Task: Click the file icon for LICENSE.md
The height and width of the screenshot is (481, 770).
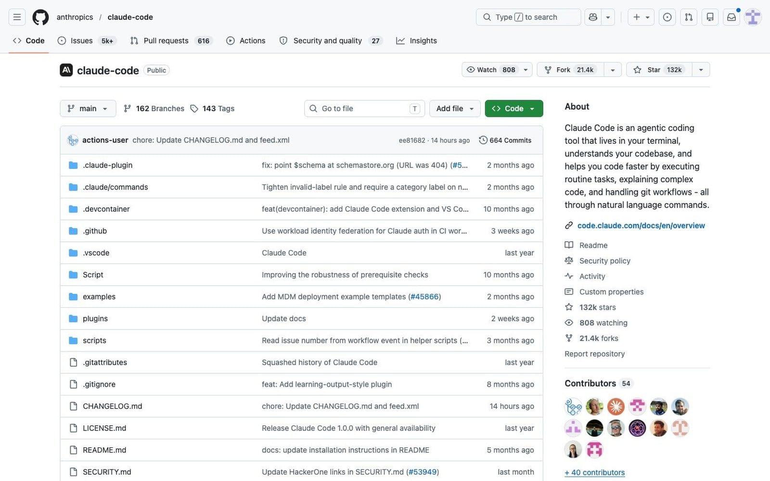Action: [73, 428]
